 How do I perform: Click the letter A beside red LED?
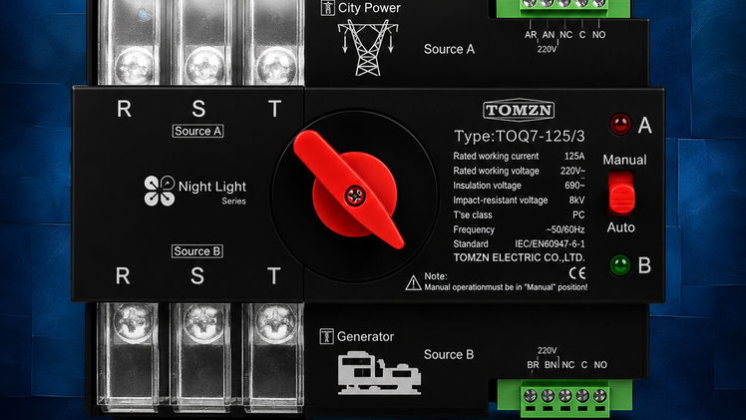tap(644, 125)
